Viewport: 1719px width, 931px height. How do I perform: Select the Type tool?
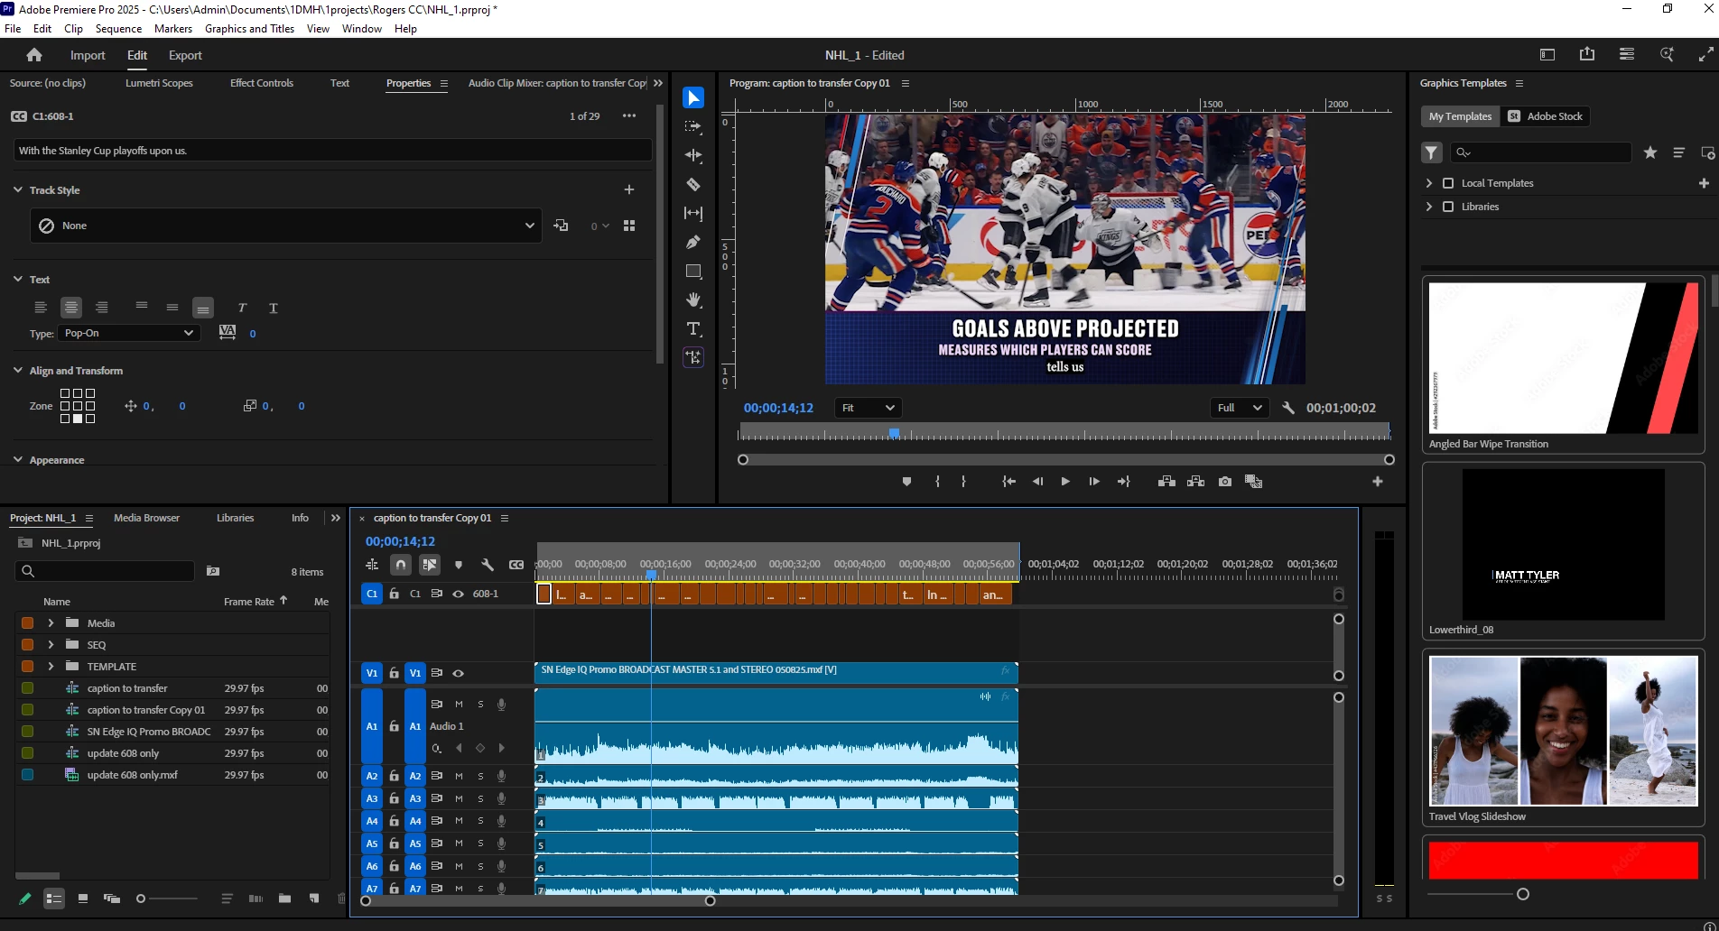pyautogui.click(x=693, y=328)
